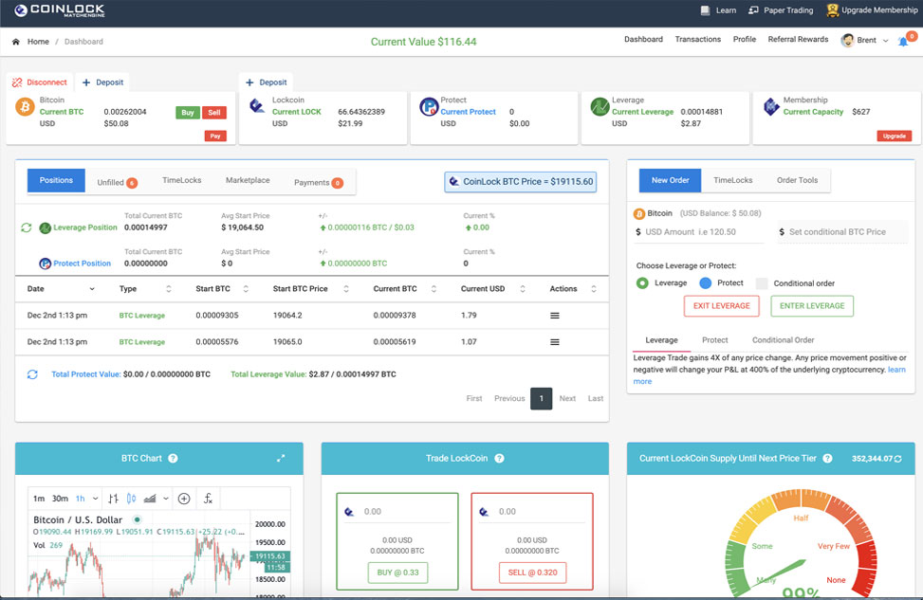Select the Protect radio option
This screenshot has width=923, height=600.
pyautogui.click(x=705, y=283)
